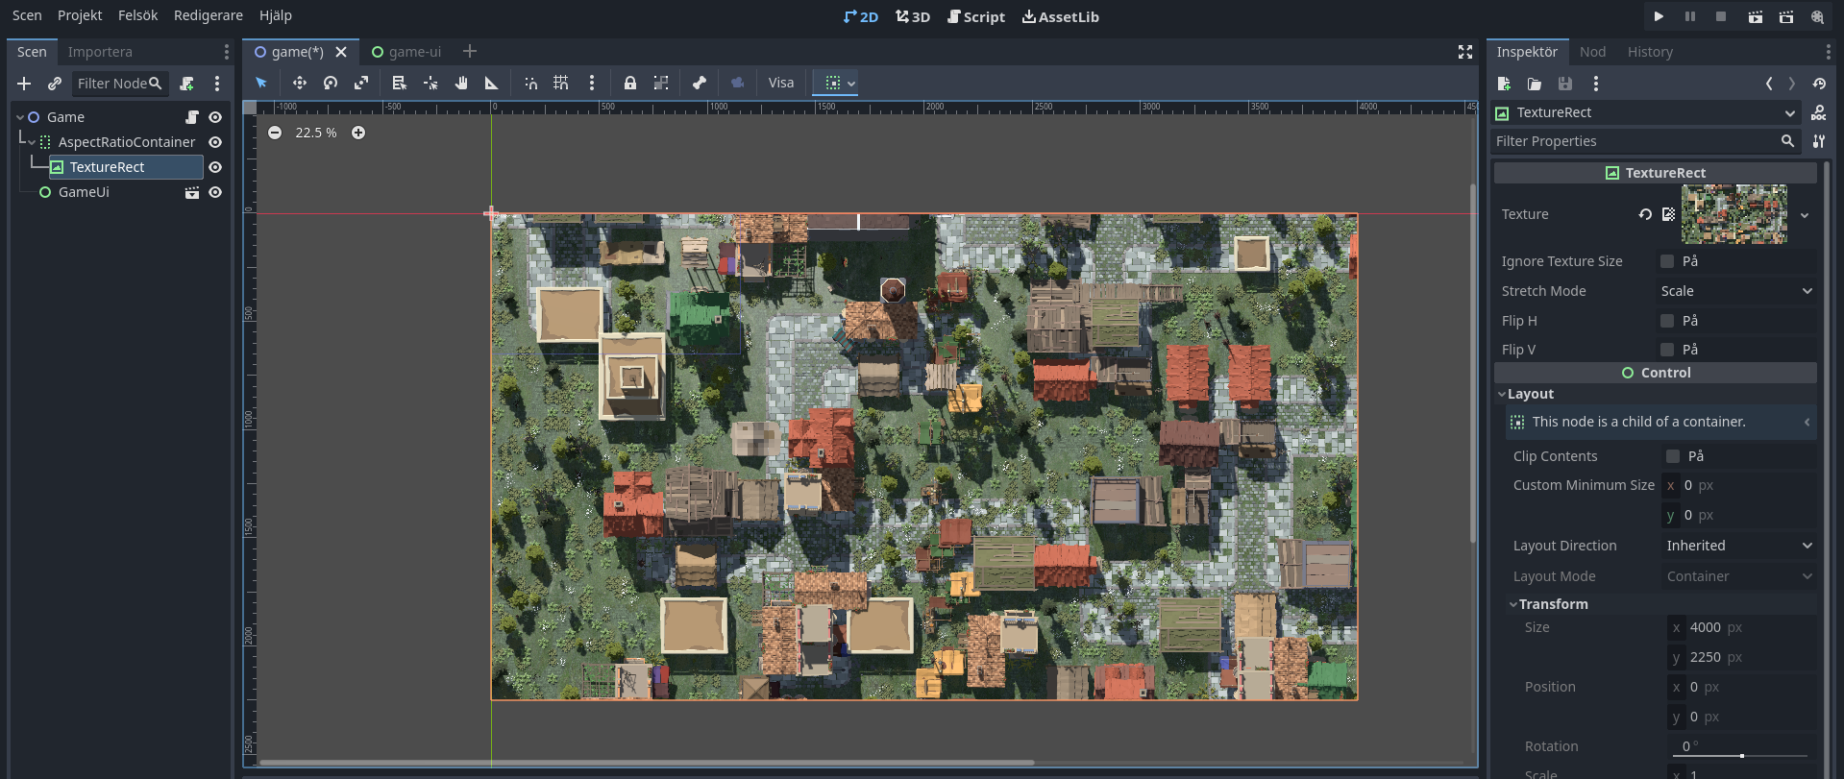Toggle visibility of the Game node
Image resolution: width=1844 pixels, height=779 pixels.
(215, 117)
